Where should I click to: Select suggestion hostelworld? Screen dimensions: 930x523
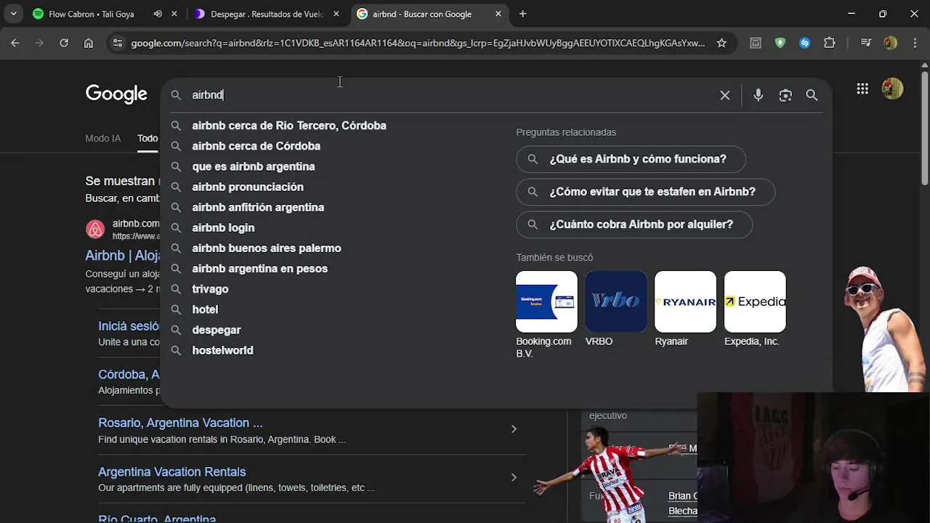(x=222, y=349)
